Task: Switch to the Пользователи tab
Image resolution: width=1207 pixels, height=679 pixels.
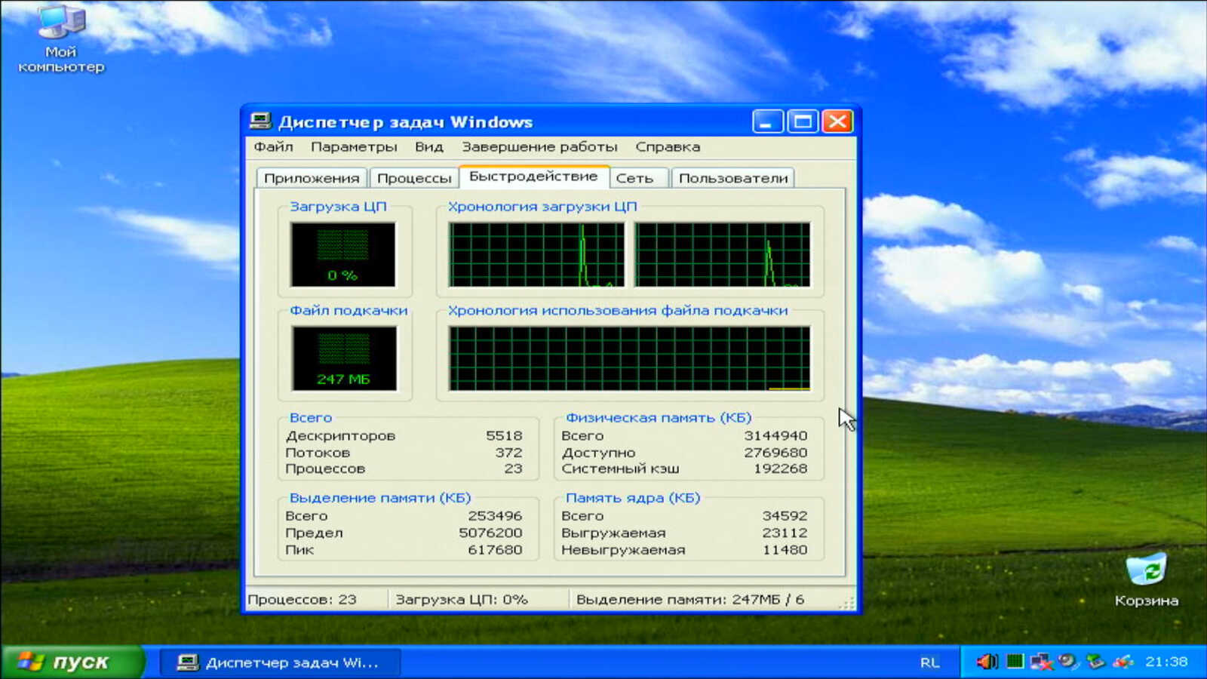Action: tap(733, 178)
